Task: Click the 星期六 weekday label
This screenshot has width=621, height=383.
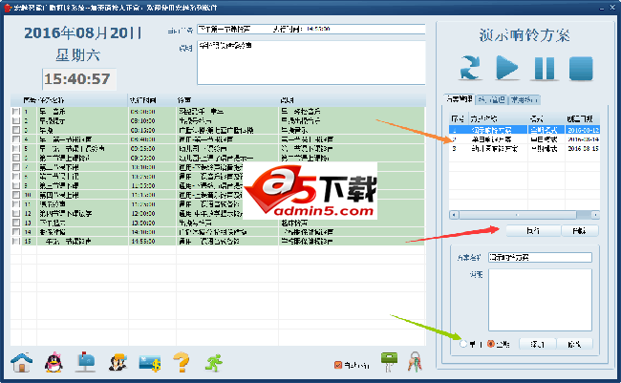Action: (77, 55)
